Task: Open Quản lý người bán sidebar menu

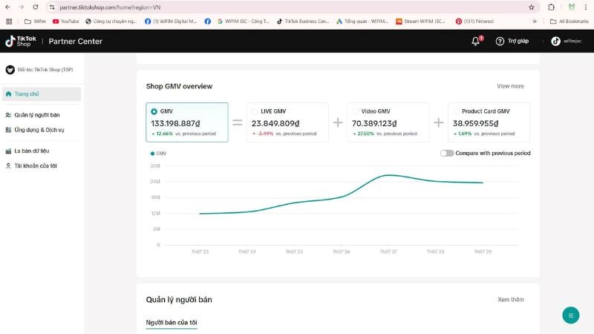Action: coord(37,115)
